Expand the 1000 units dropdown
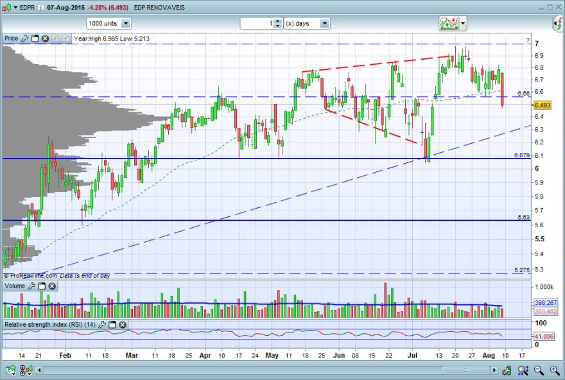The height and width of the screenshot is (380, 565). [126, 23]
